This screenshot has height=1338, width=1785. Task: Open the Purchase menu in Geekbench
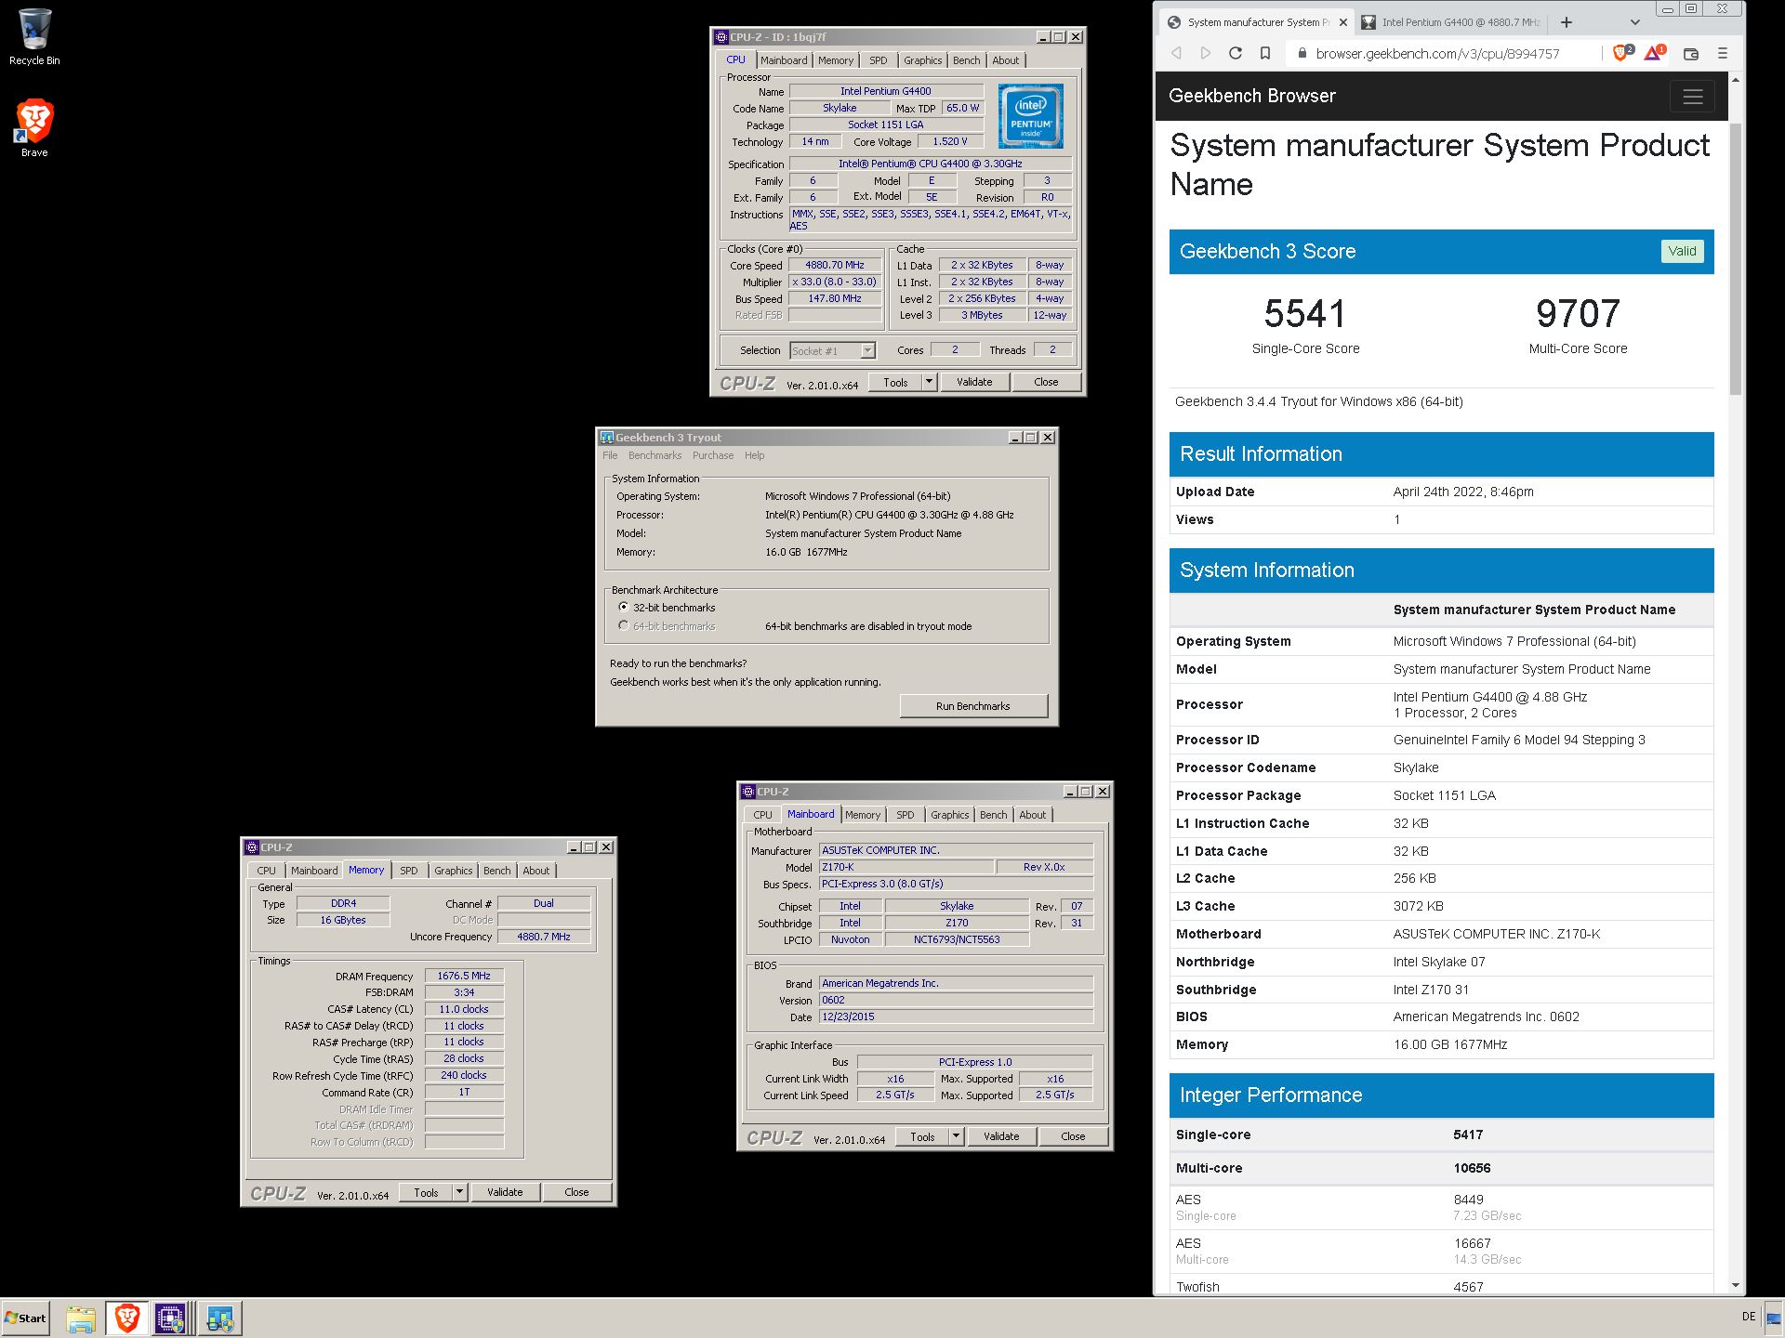pyautogui.click(x=713, y=455)
